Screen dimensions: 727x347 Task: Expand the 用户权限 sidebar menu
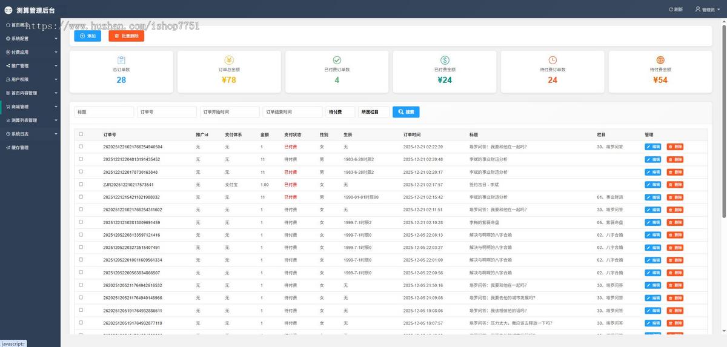pos(30,79)
